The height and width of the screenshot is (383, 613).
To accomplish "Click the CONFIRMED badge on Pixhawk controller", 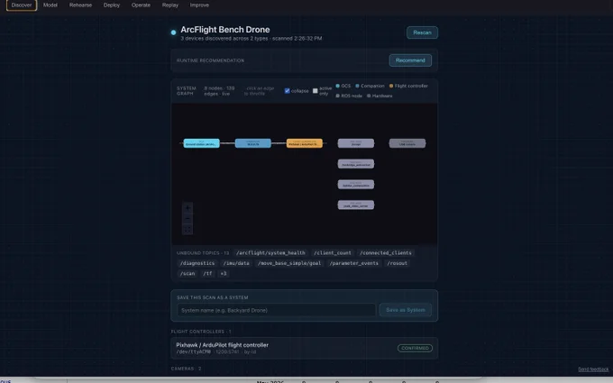I will tap(415, 348).
